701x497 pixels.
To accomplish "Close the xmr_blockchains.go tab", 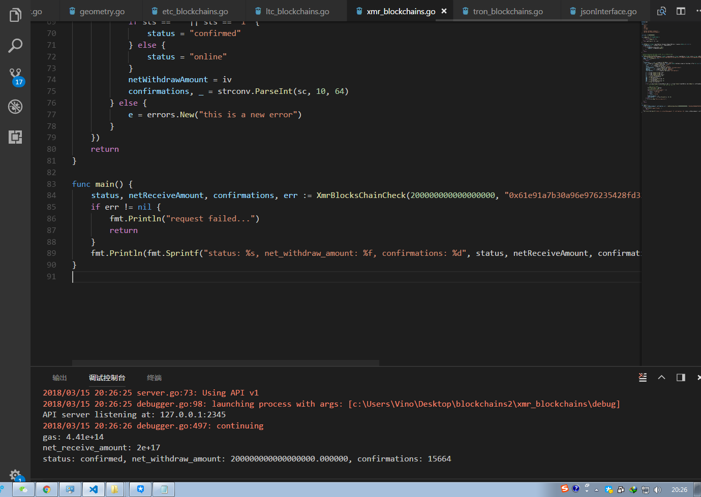I will [444, 11].
